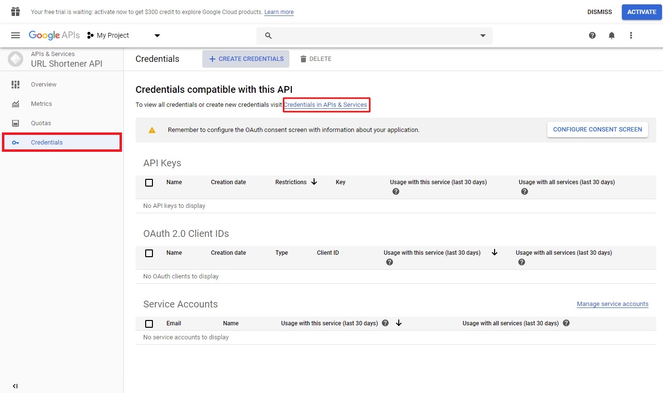The width and height of the screenshot is (663, 393).
Task: Click help icon beside Service Accounts usage with all services
Action: [566, 323]
